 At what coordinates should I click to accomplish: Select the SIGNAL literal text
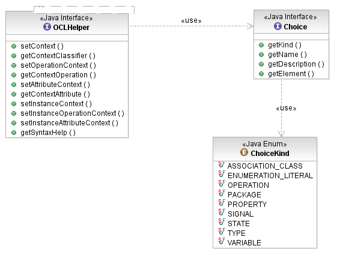tap(240, 214)
